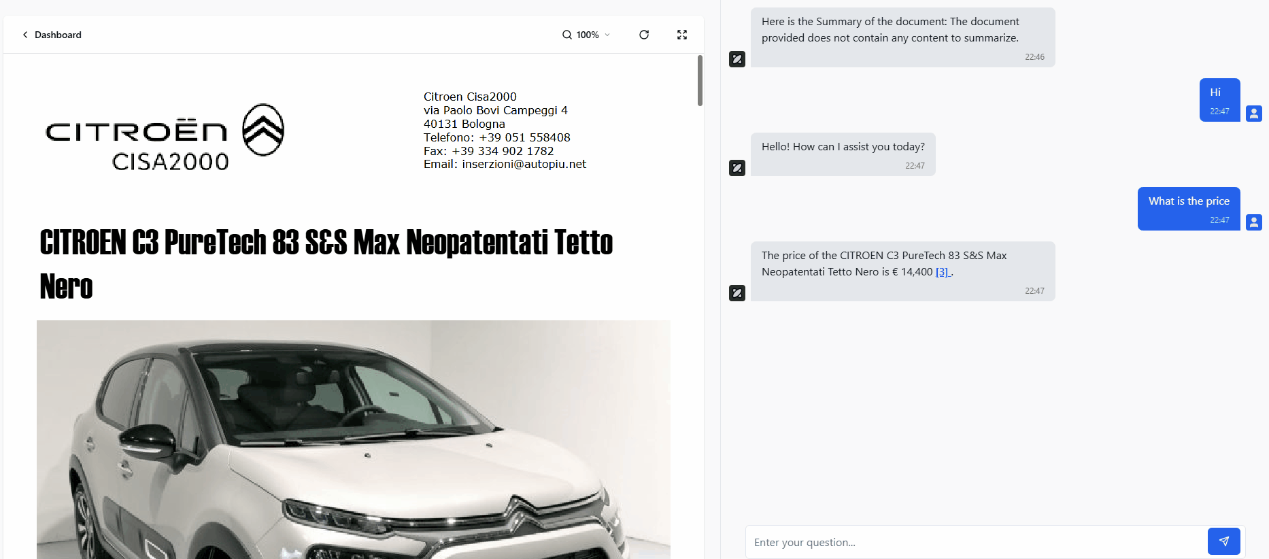The image size is (1269, 559).
Task: Reload the document with the refresh icon
Action: 644,35
